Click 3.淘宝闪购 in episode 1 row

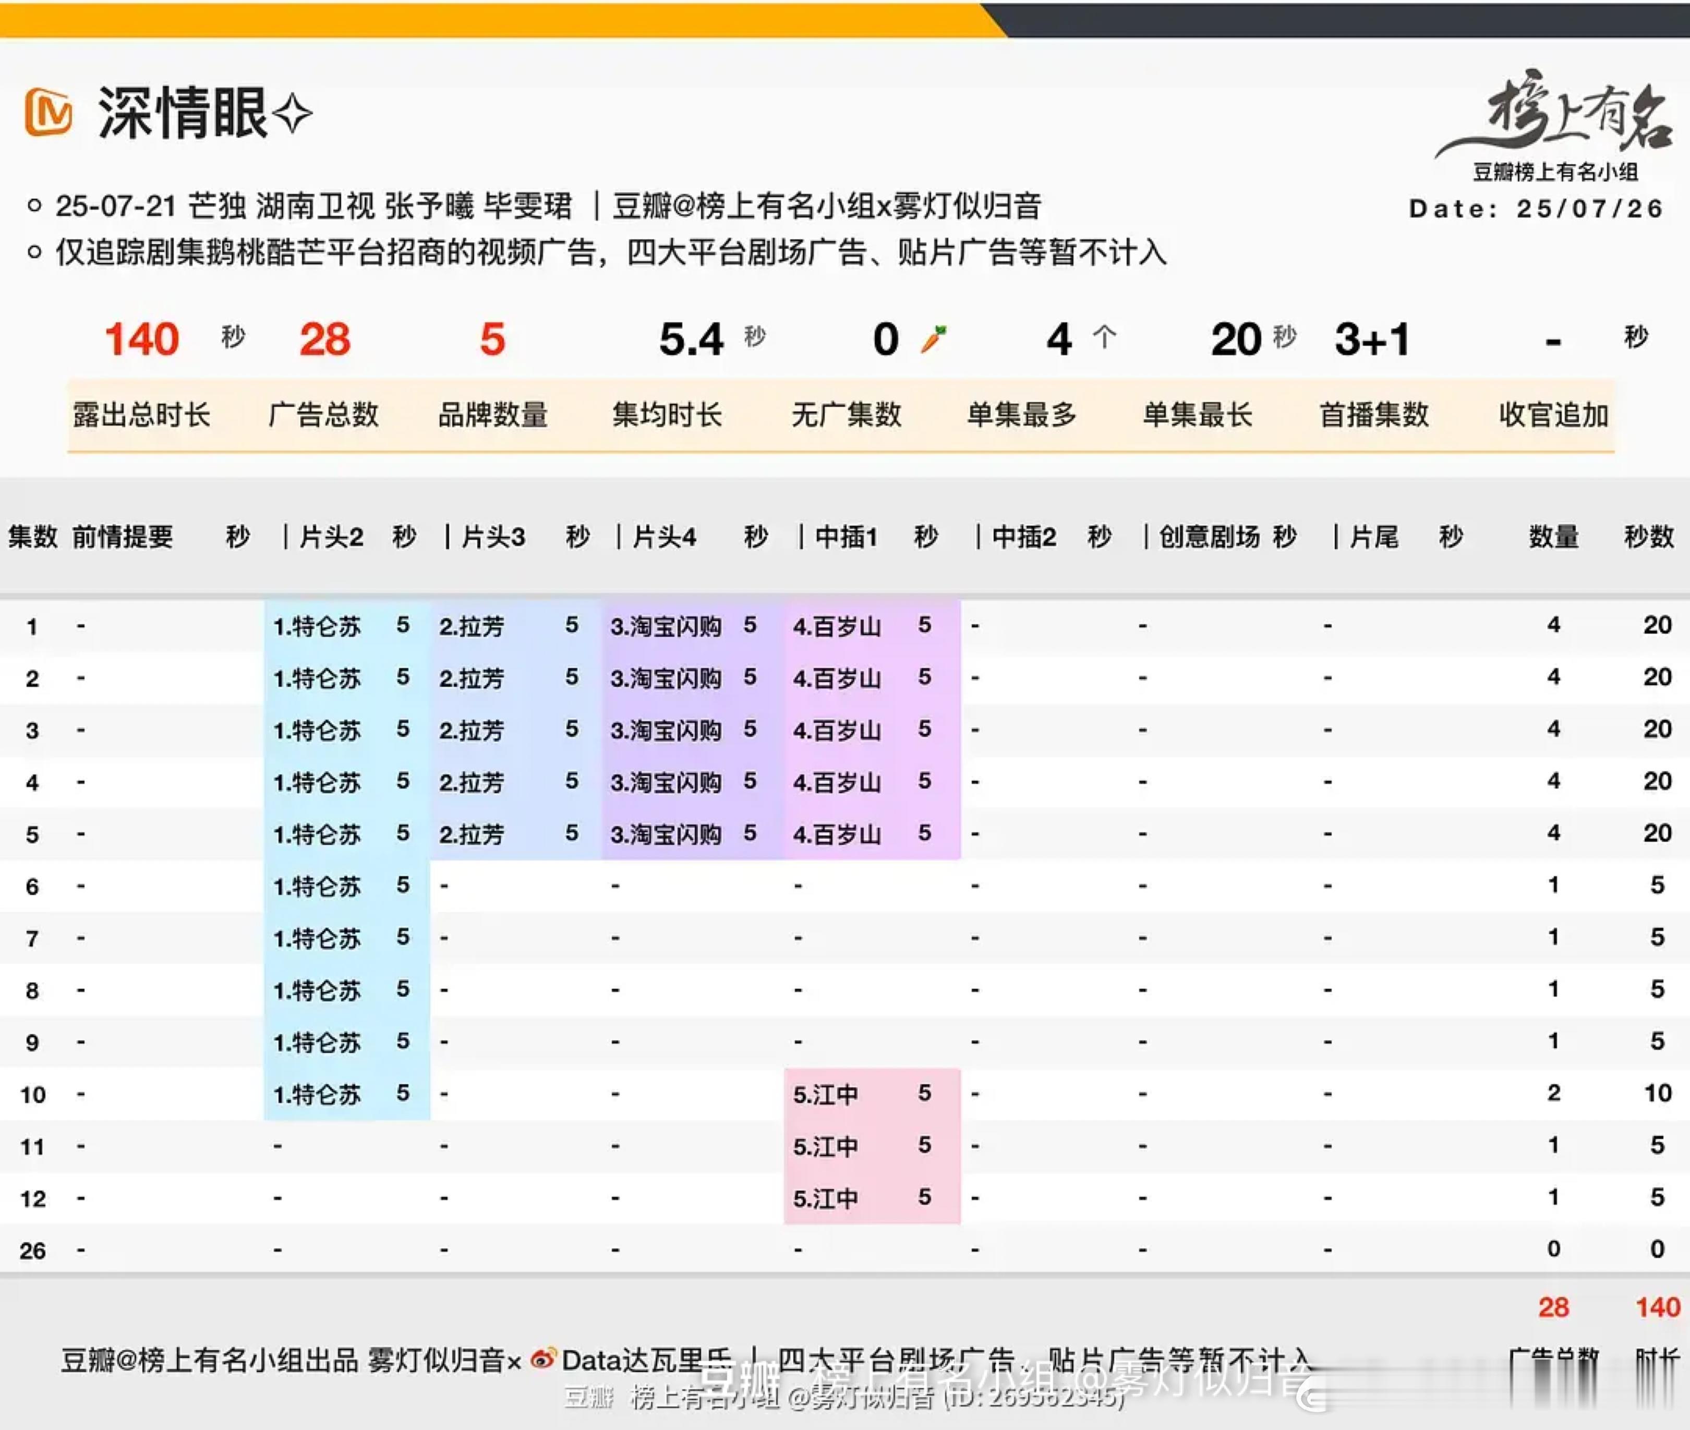666,626
